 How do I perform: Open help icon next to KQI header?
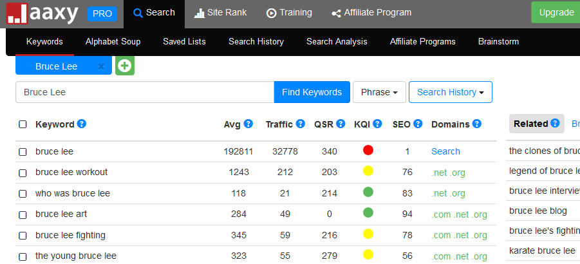point(377,124)
